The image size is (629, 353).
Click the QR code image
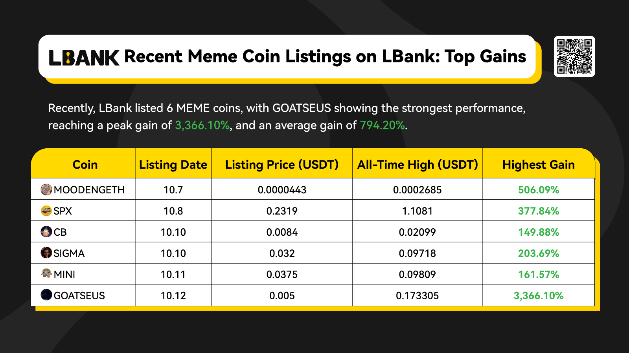pyautogui.click(x=574, y=56)
